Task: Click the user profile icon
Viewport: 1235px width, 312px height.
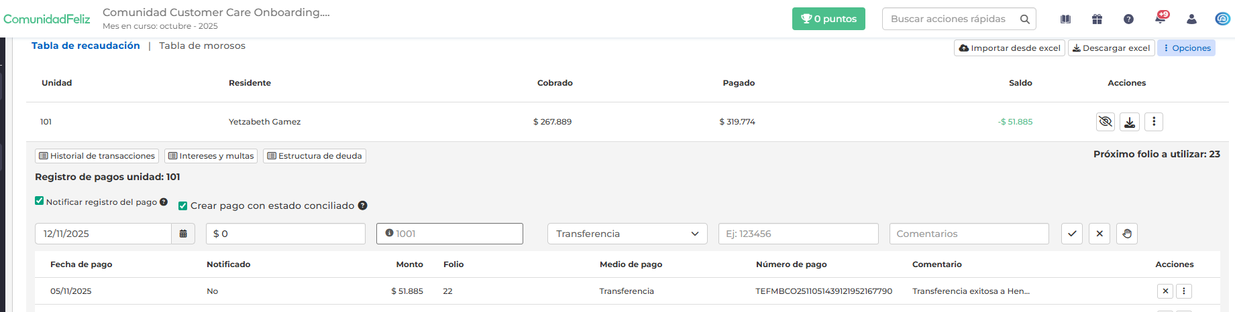Action: click(1191, 19)
